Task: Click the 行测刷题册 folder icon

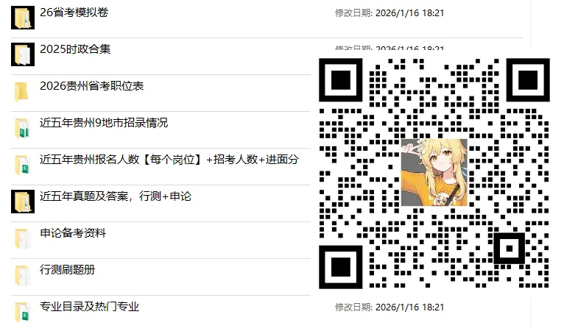Action: (x=22, y=275)
